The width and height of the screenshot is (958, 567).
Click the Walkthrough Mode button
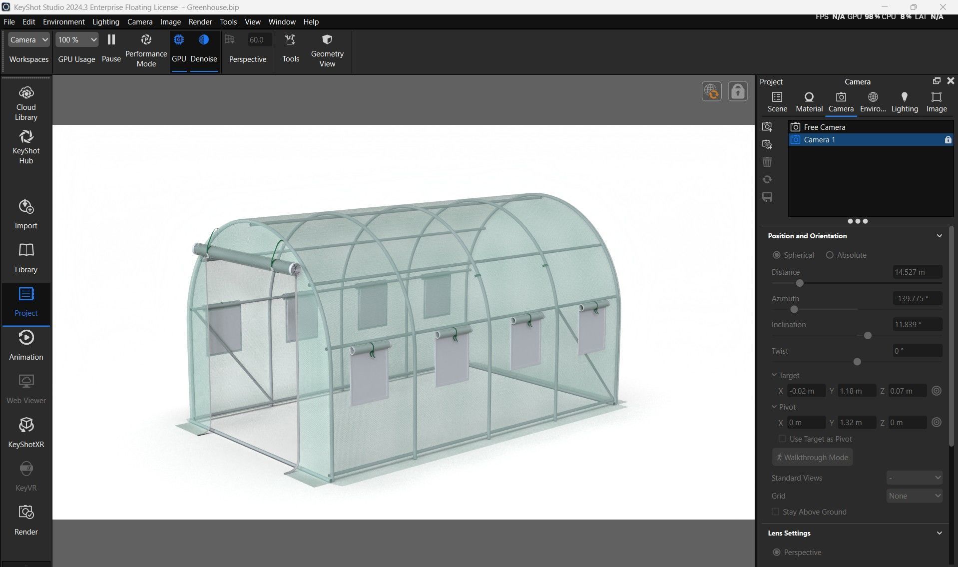click(x=812, y=457)
